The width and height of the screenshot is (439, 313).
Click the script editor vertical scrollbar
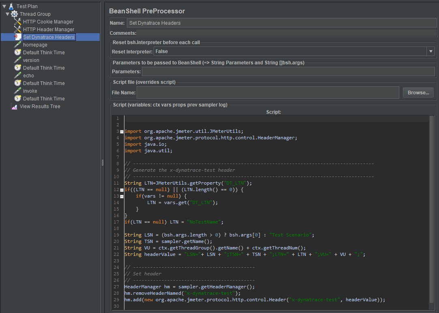(x=432, y=209)
